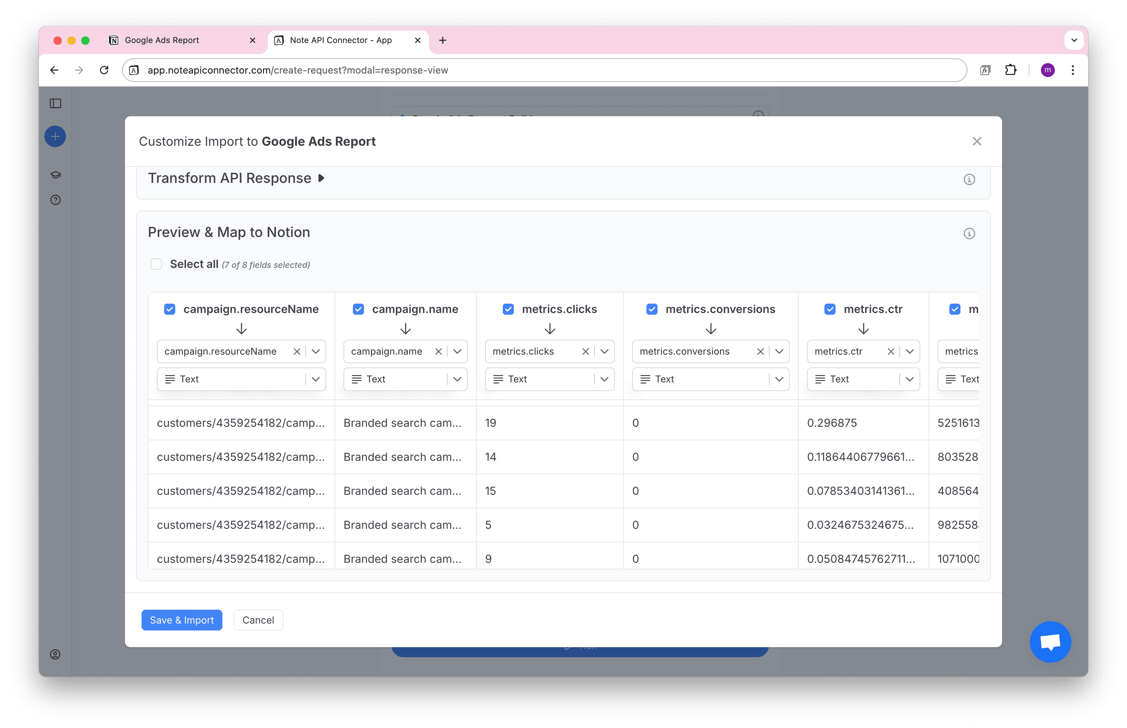
Task: Uncheck the metrics.conversions field
Action: coord(652,310)
